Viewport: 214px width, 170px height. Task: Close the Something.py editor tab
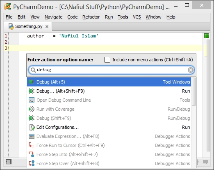click(x=47, y=26)
